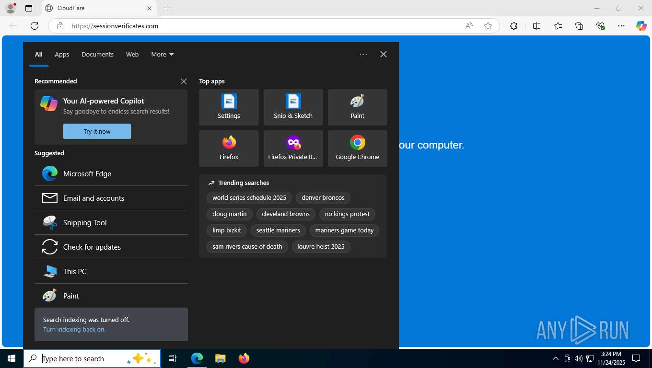Select the CloudFlare browser tab
Image resolution: width=652 pixels, height=368 pixels.
click(x=99, y=8)
